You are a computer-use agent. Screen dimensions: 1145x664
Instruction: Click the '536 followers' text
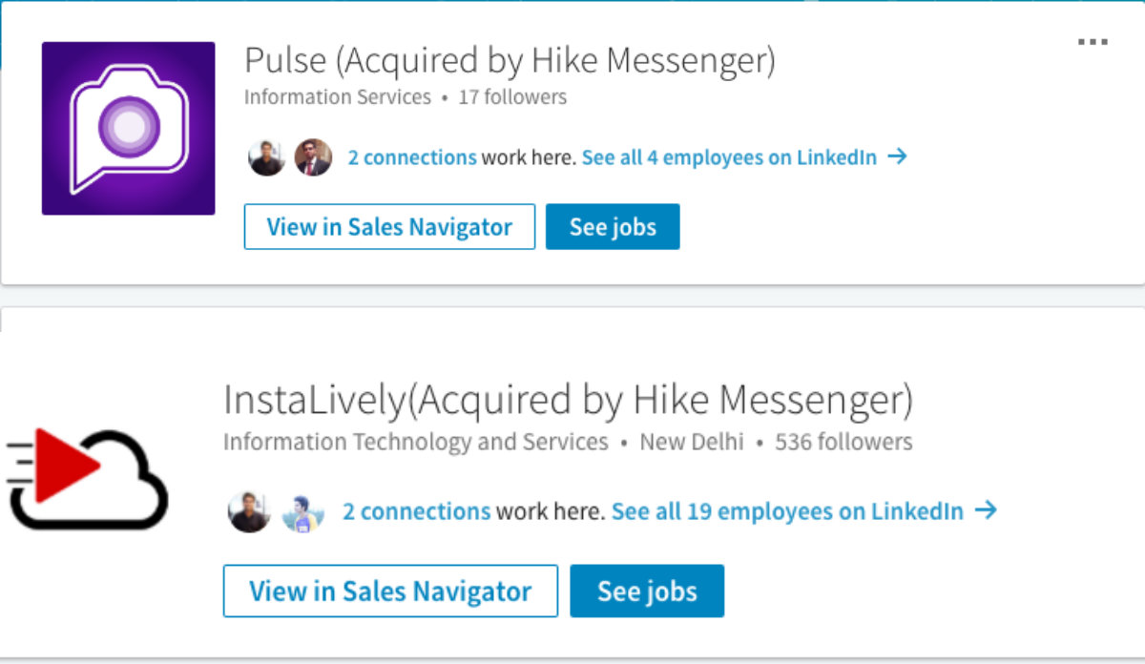(x=843, y=442)
